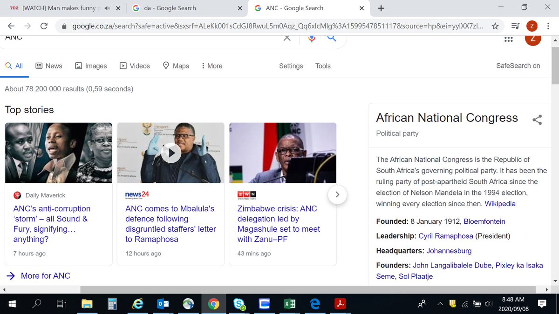Open Chrome media control icon
This screenshot has width=559, height=314.
515,26
